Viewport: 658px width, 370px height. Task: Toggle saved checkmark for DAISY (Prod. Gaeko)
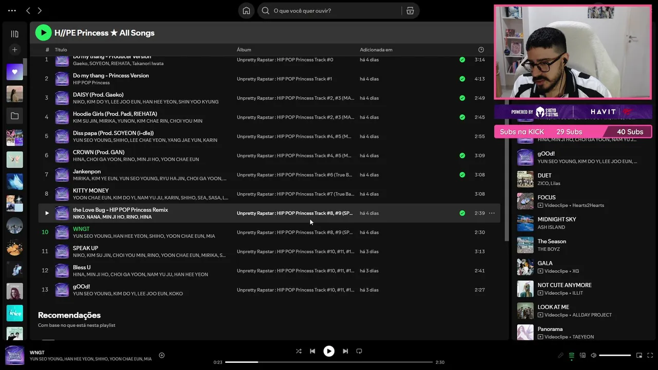click(462, 98)
